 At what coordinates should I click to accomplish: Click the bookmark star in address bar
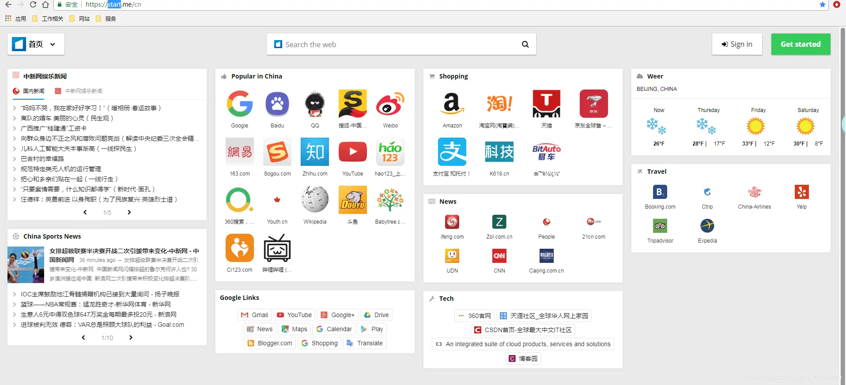click(822, 4)
